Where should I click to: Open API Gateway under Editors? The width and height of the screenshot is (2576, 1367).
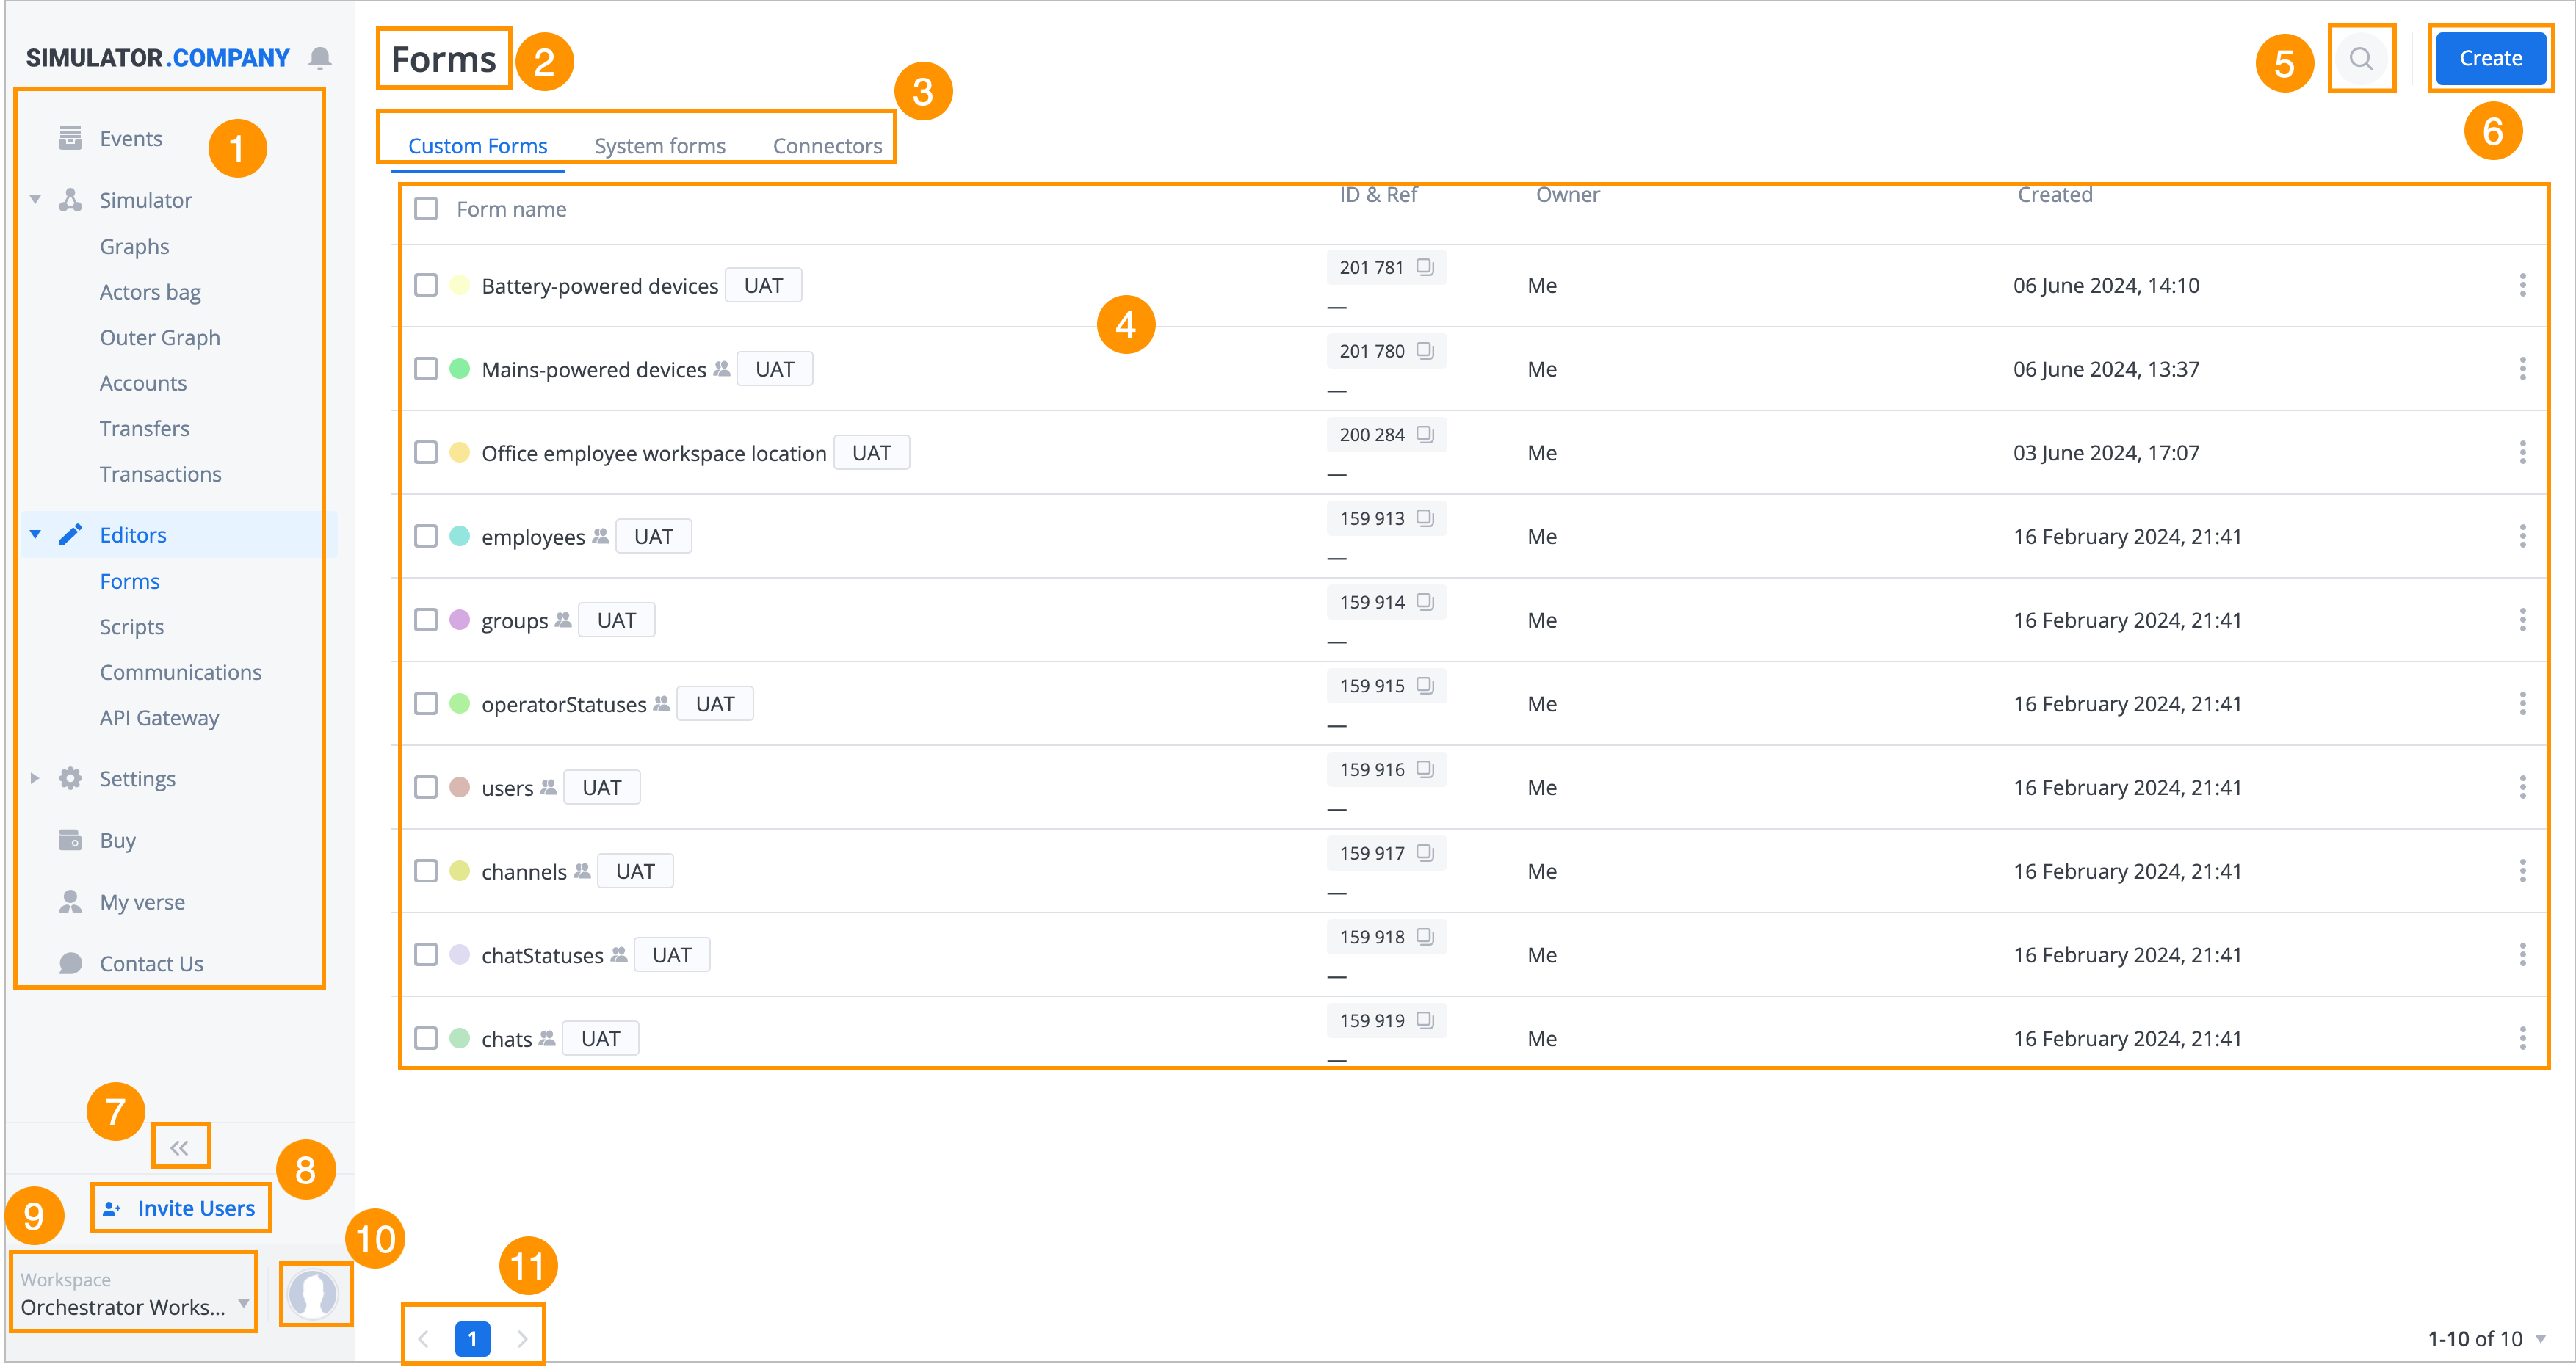(x=159, y=718)
